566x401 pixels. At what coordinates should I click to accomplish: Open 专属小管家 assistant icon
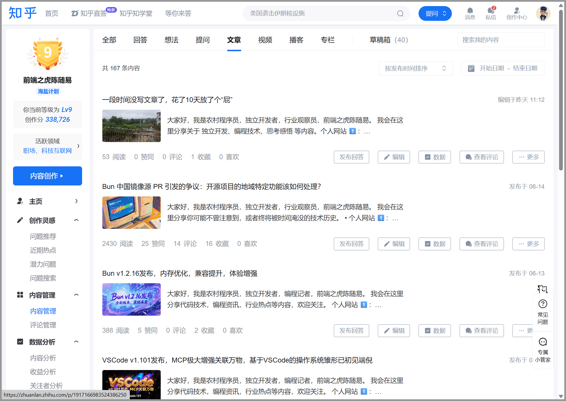click(543, 342)
